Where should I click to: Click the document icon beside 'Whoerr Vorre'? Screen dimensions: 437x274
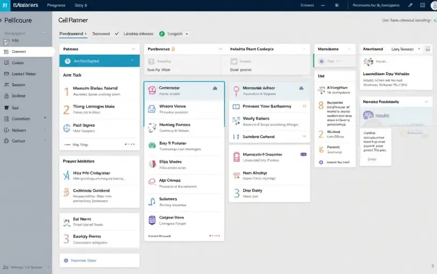(x=152, y=109)
